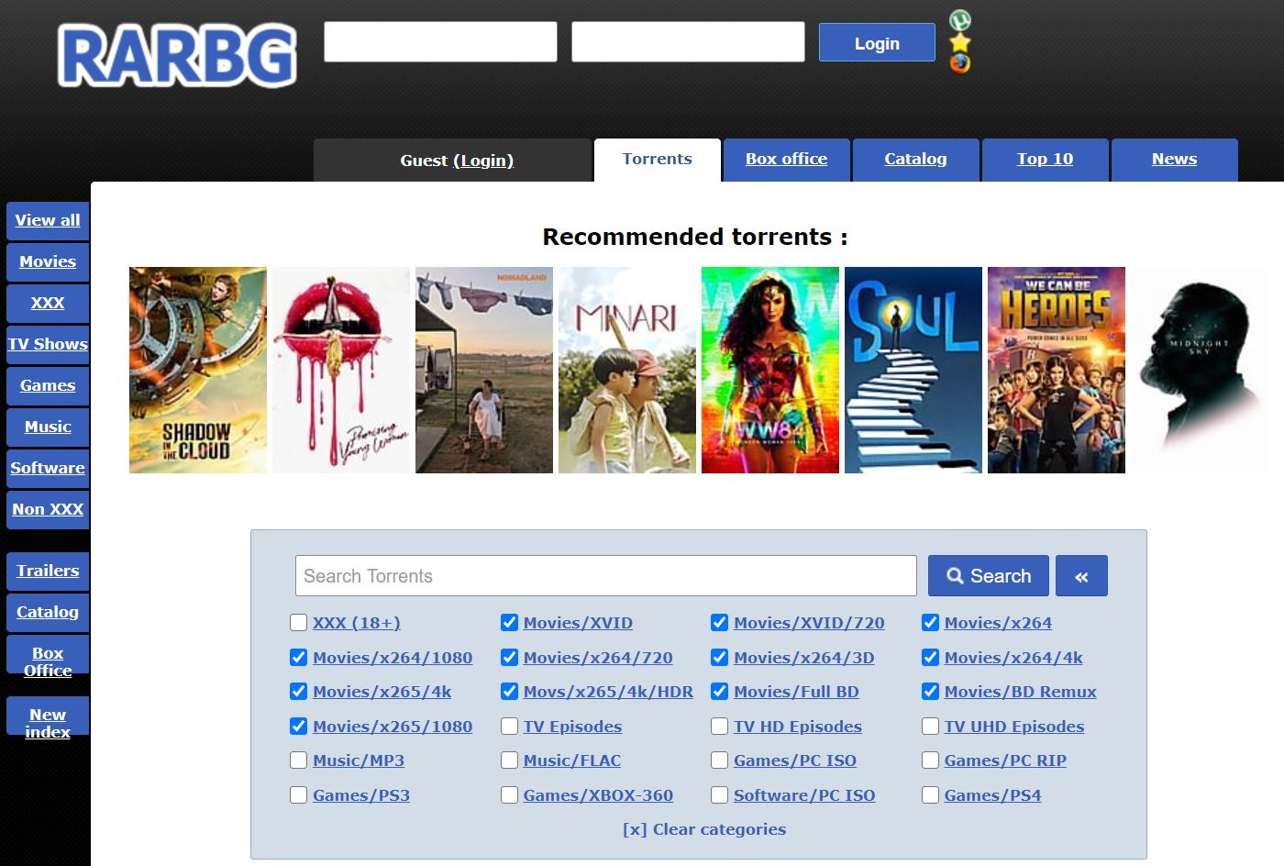This screenshot has width=1284, height=866.
Task: Uncheck the Movies/BD Remux checkbox
Action: [x=930, y=692]
